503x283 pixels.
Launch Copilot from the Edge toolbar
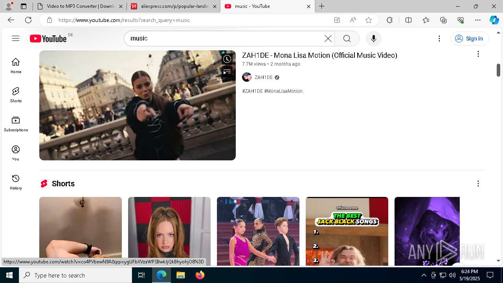point(494,20)
